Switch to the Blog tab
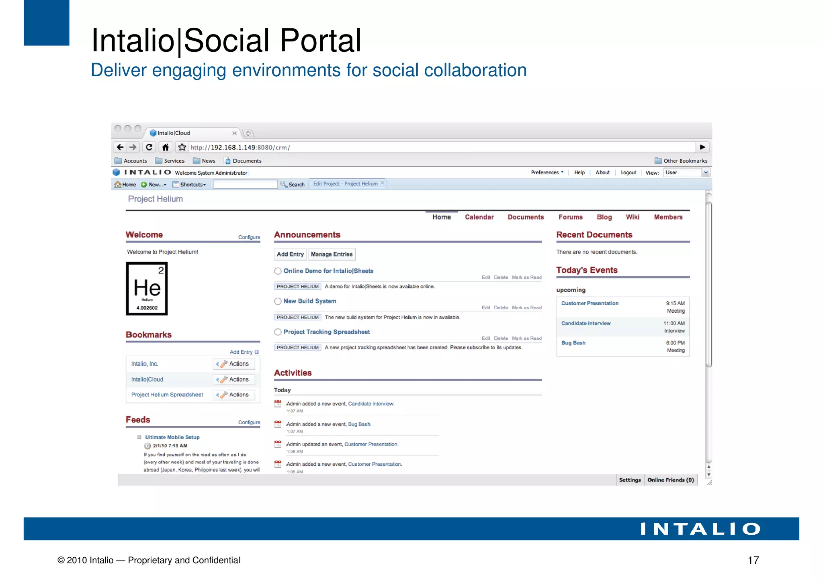The image size is (823, 581). coord(604,217)
